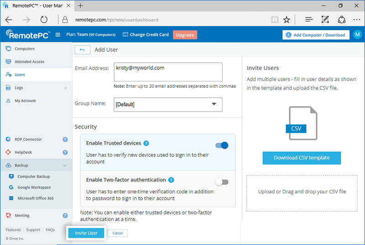Click Download CSV template button

point(302,158)
